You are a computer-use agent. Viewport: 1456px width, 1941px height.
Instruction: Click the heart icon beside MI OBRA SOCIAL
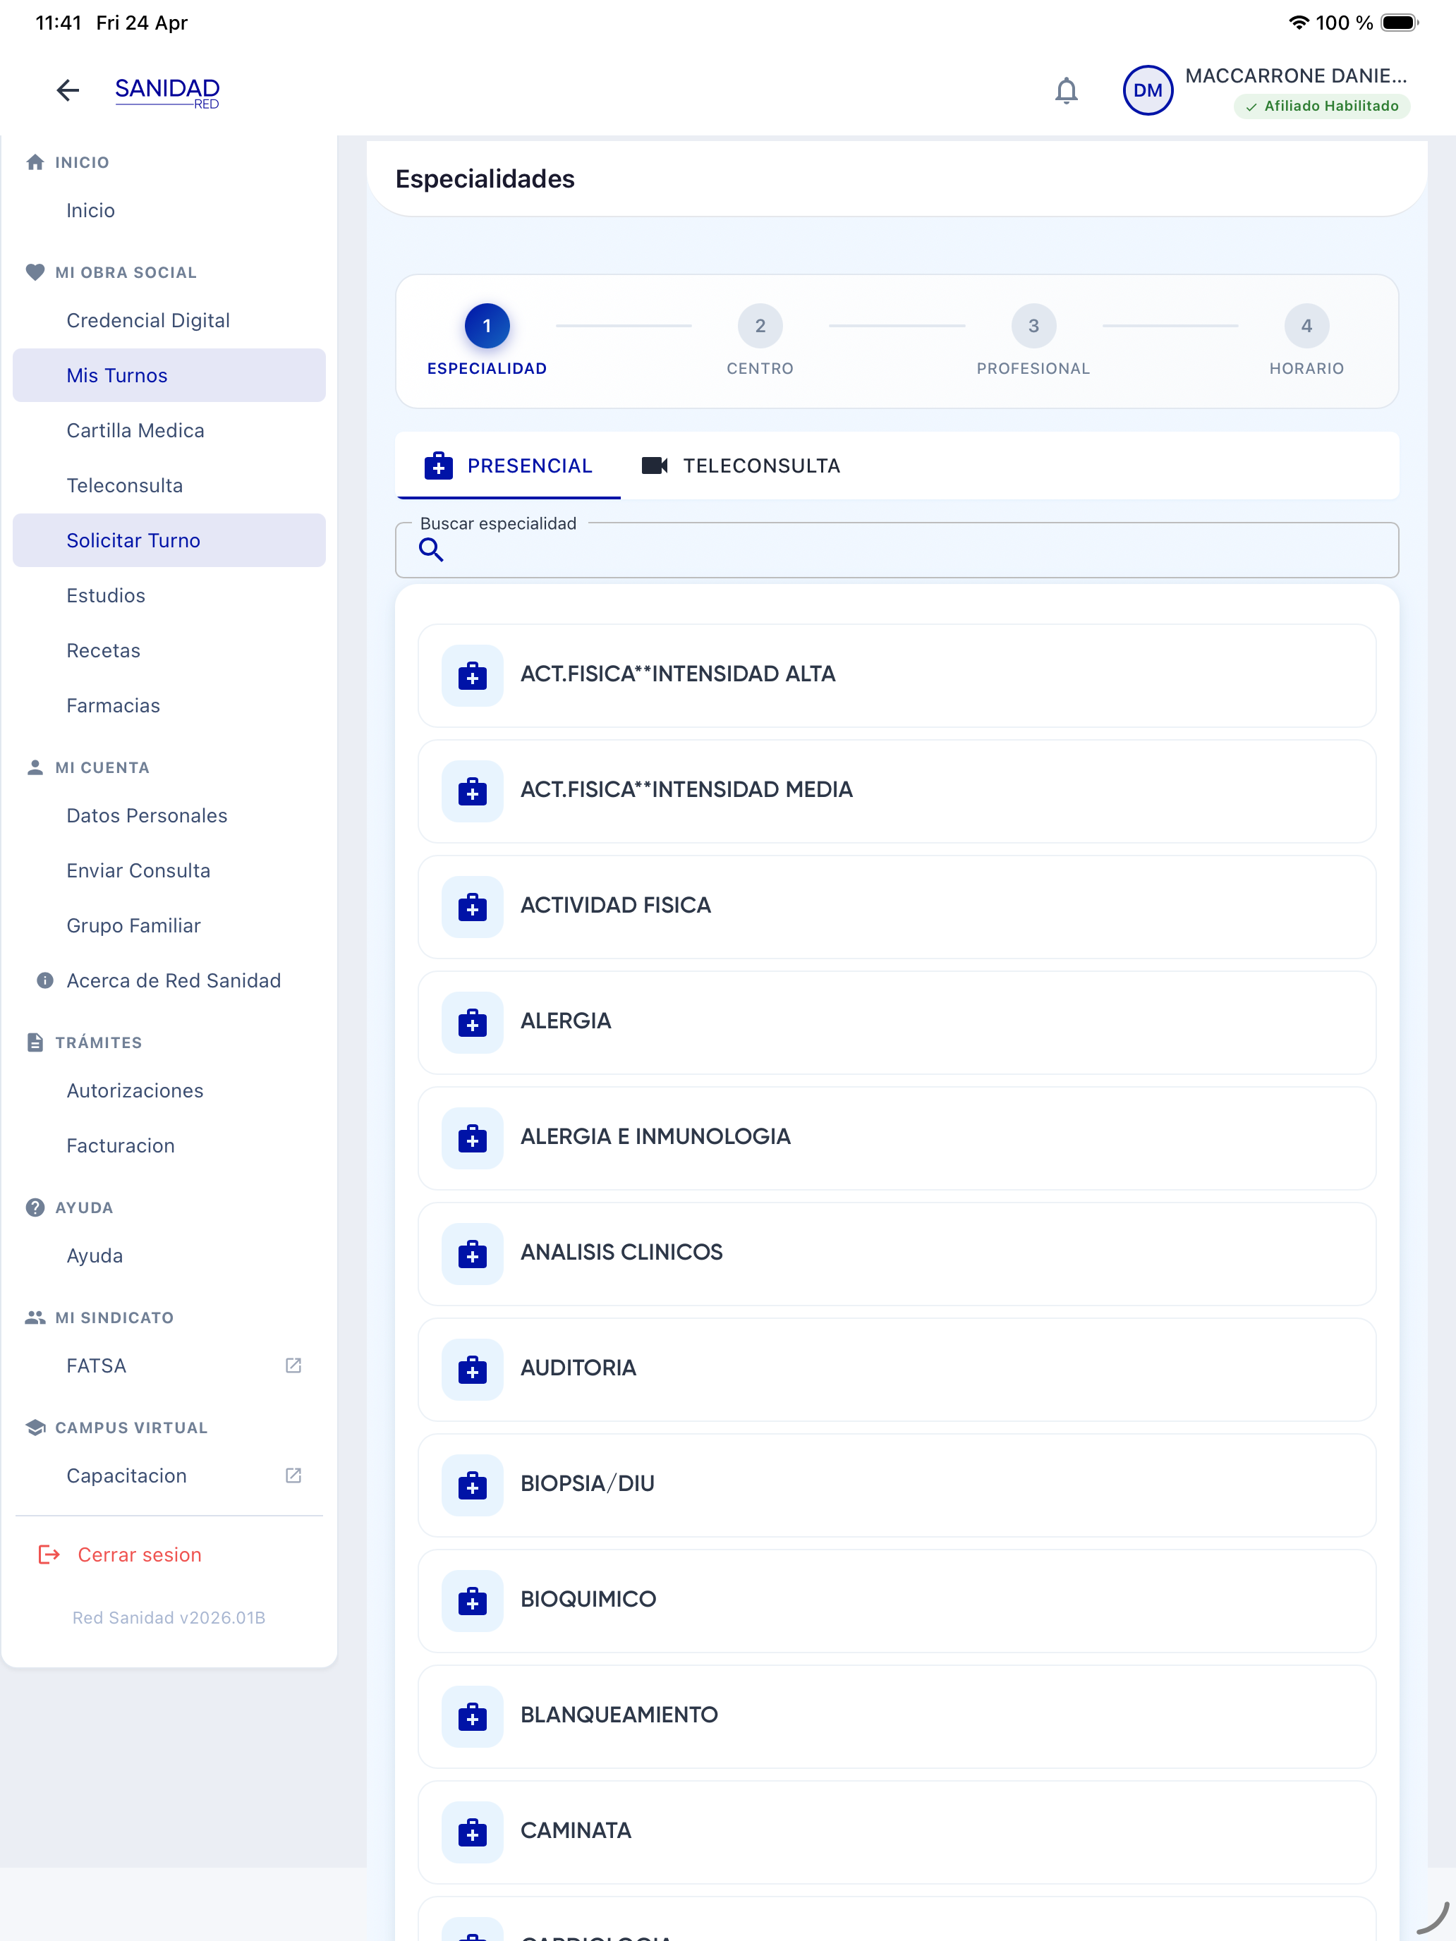point(35,272)
